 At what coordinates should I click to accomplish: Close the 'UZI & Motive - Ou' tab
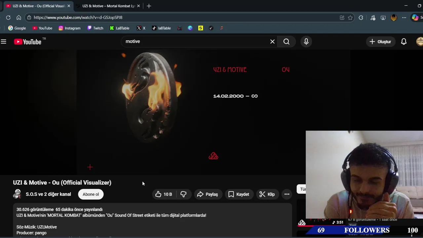tap(69, 6)
